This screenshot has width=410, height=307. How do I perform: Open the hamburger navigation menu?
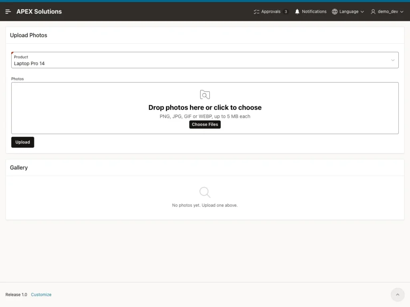(8, 12)
